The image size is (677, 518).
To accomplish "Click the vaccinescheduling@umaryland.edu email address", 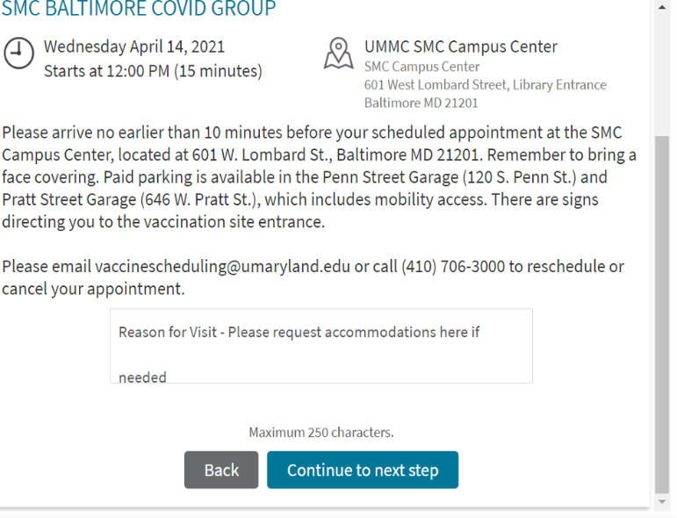I will tap(222, 266).
